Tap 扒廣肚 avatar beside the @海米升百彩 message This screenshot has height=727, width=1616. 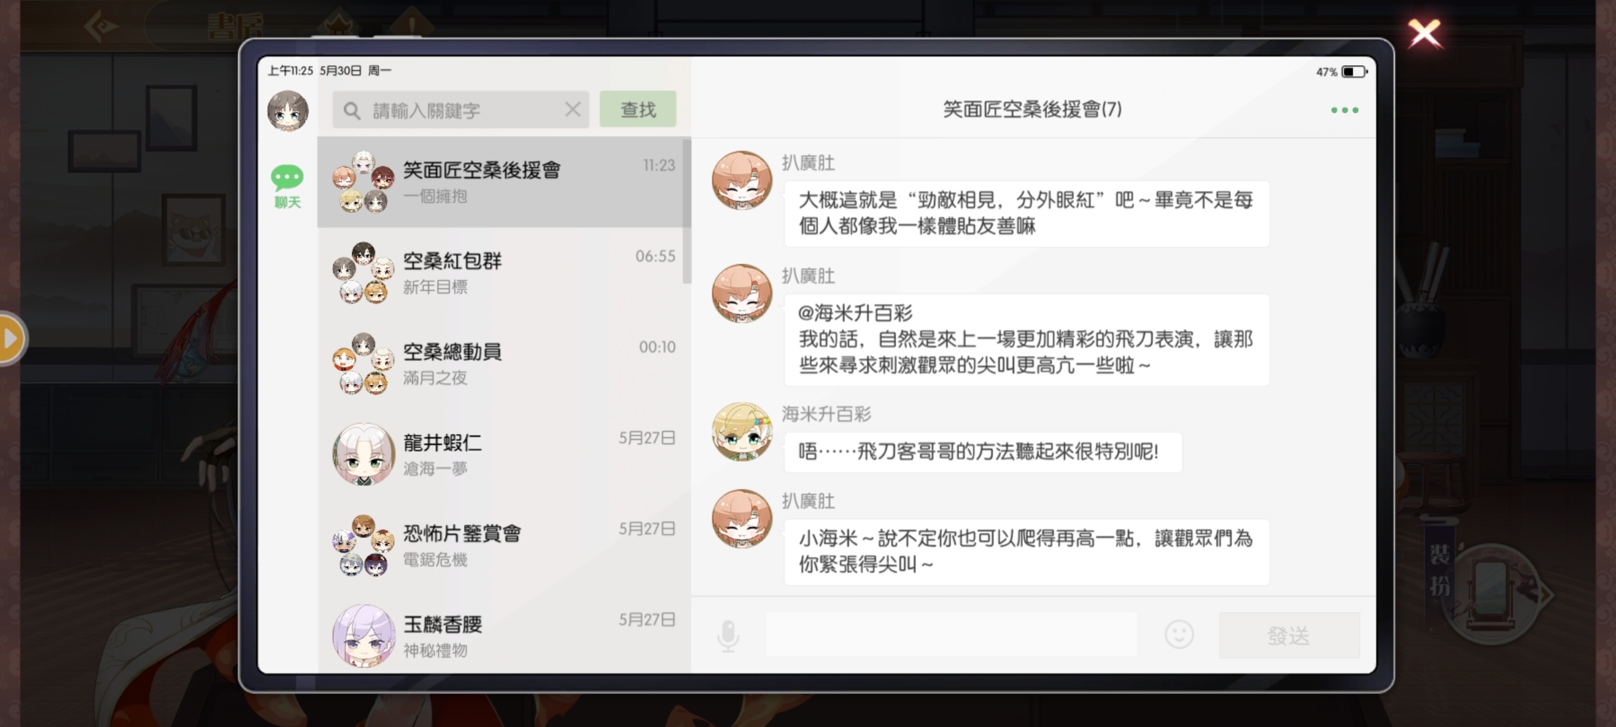click(x=742, y=293)
